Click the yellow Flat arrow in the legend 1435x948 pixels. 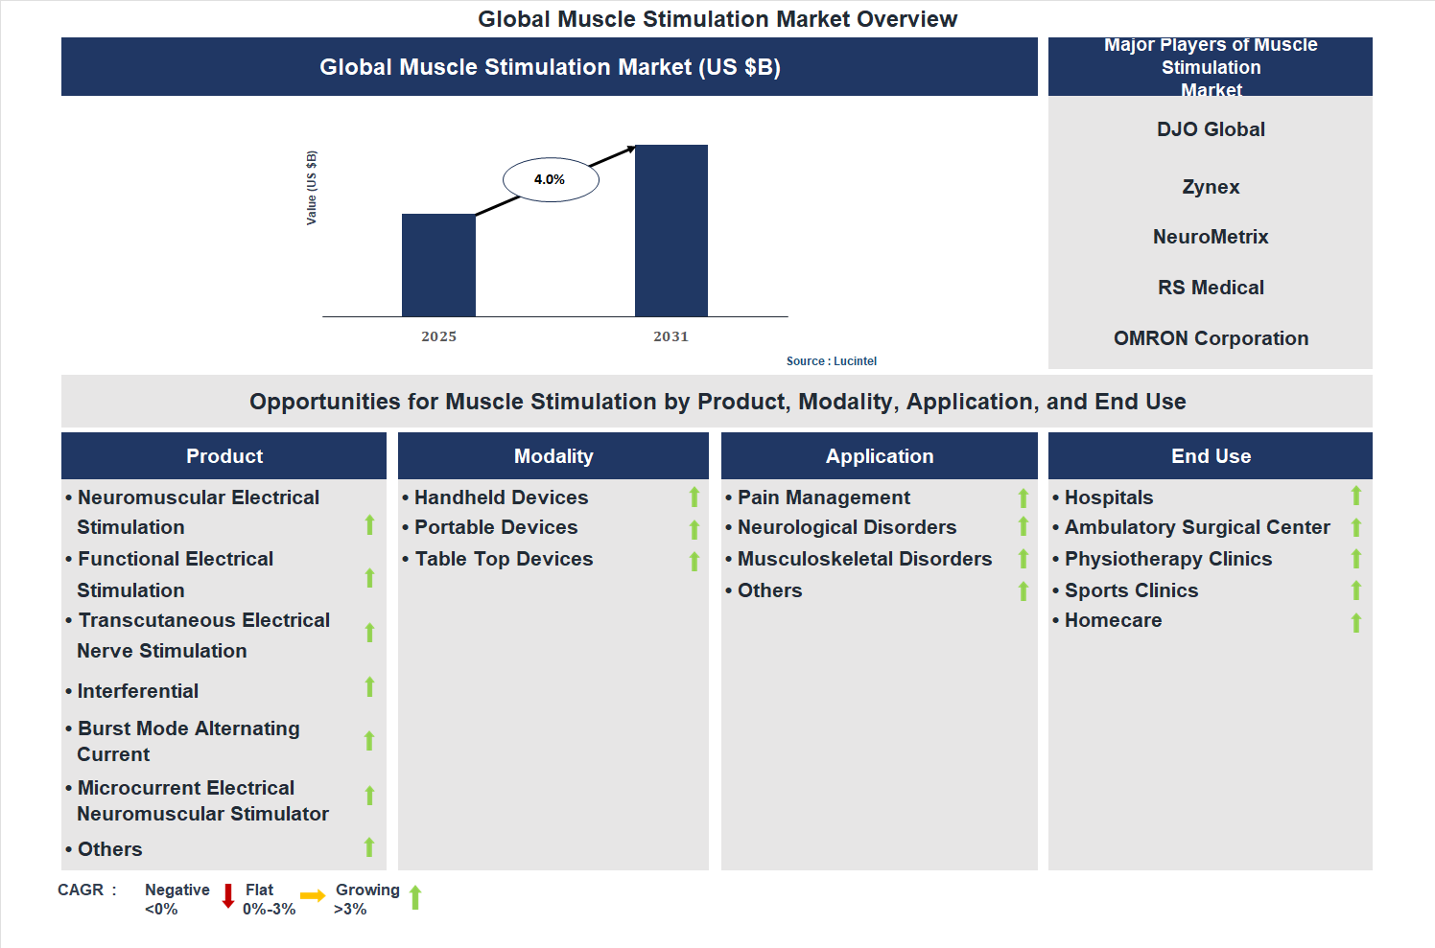[x=312, y=896]
